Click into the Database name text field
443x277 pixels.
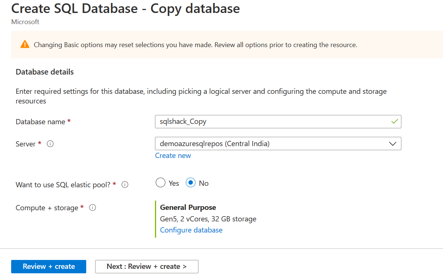click(271, 122)
